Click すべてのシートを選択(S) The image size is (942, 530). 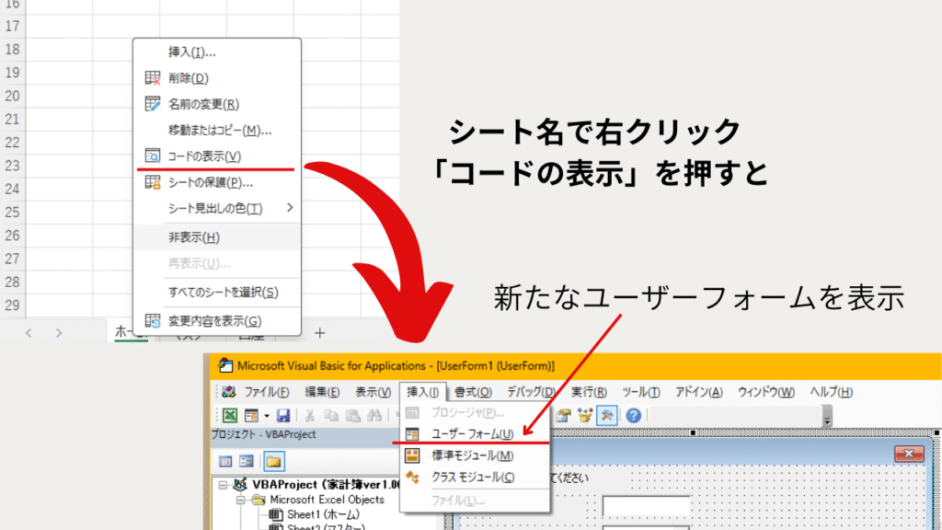pos(216,292)
